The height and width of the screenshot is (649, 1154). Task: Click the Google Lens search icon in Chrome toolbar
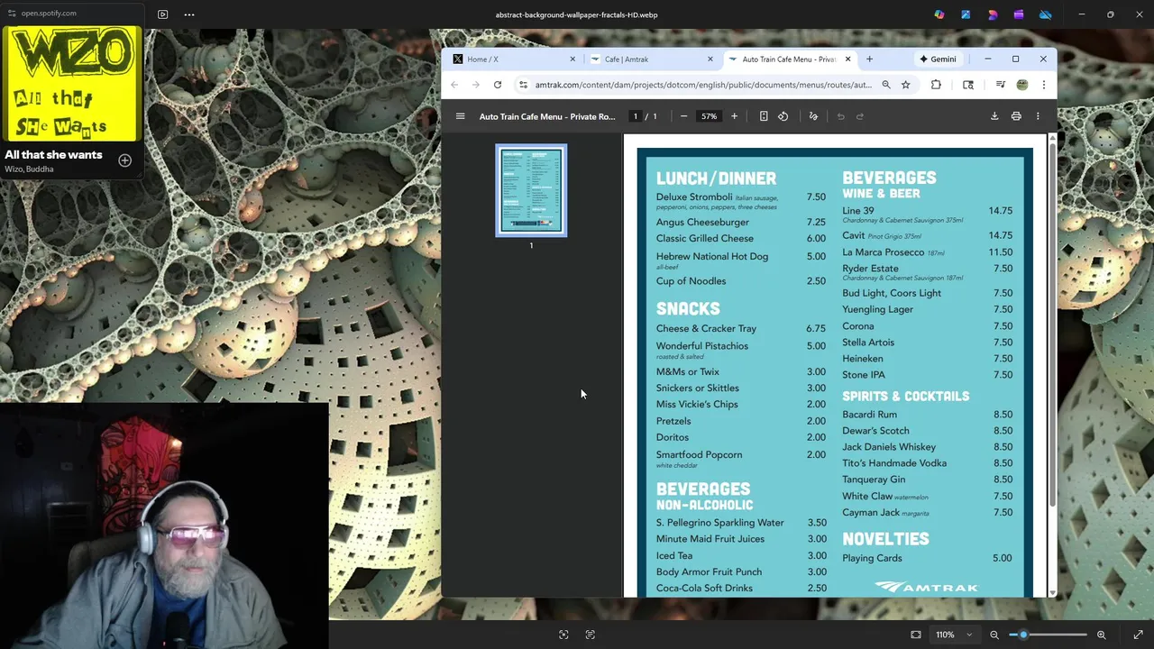pos(968,85)
